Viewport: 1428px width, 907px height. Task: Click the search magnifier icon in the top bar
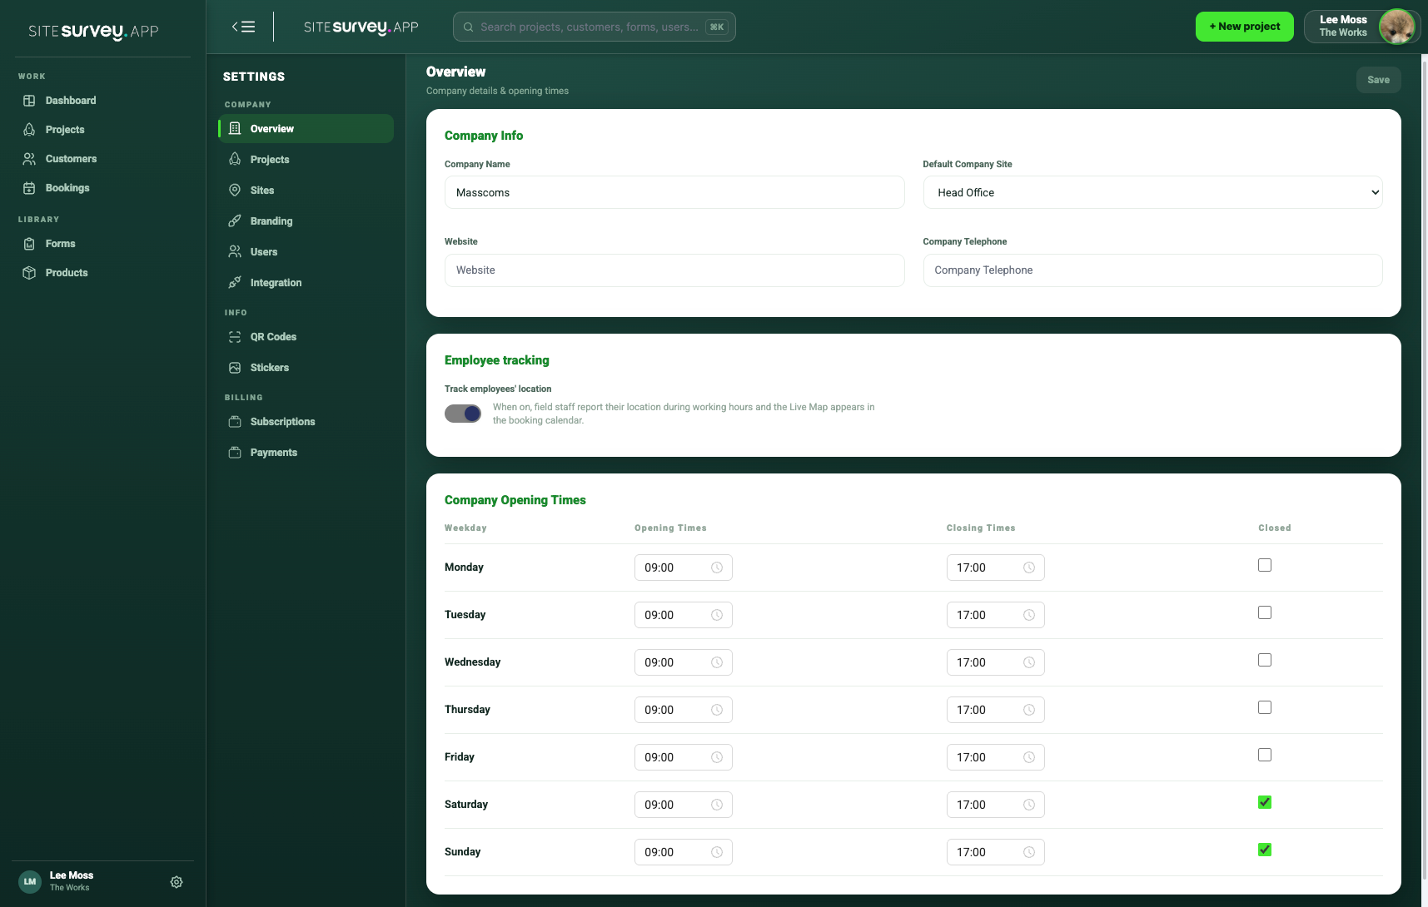(x=469, y=27)
